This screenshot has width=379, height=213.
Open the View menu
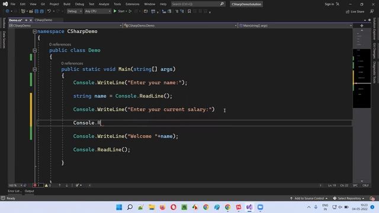click(33, 4)
